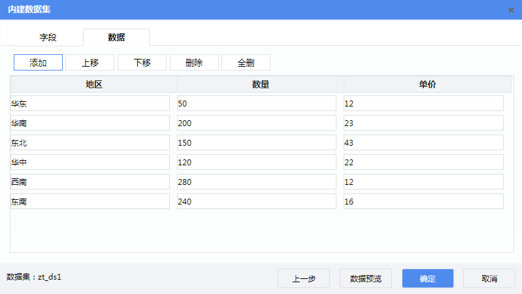Close the 内建数据集 dialog with X
This screenshot has width=522, height=294.
point(510,10)
